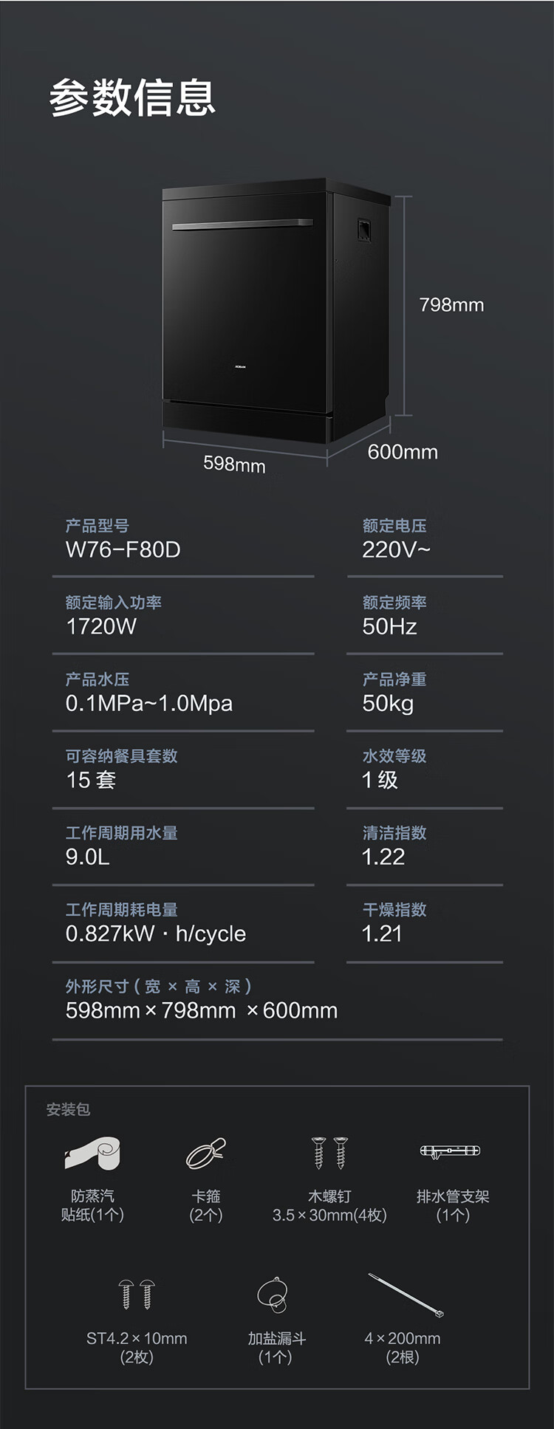Click the salt funnel (加盐漏斗) icon
Viewport: 554px width, 1429px height.
coord(273,1295)
